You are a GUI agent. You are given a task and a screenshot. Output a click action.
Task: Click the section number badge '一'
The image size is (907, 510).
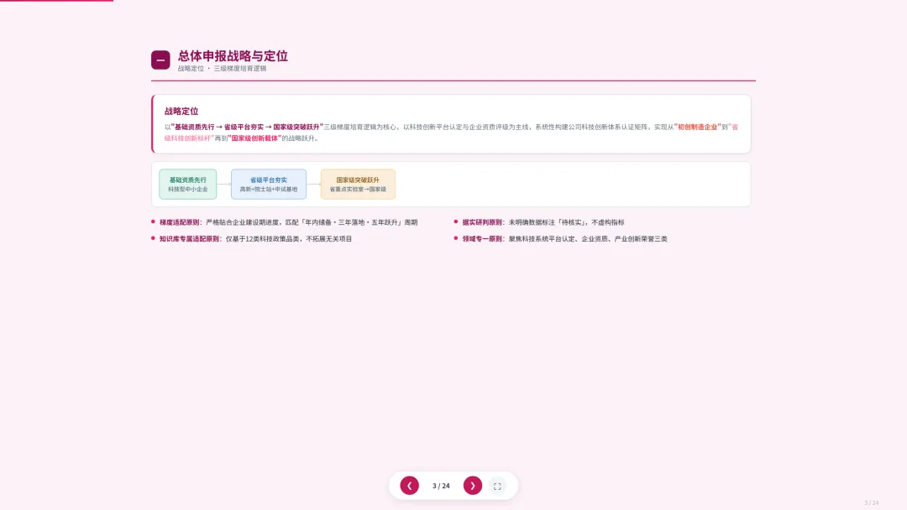[x=160, y=60]
